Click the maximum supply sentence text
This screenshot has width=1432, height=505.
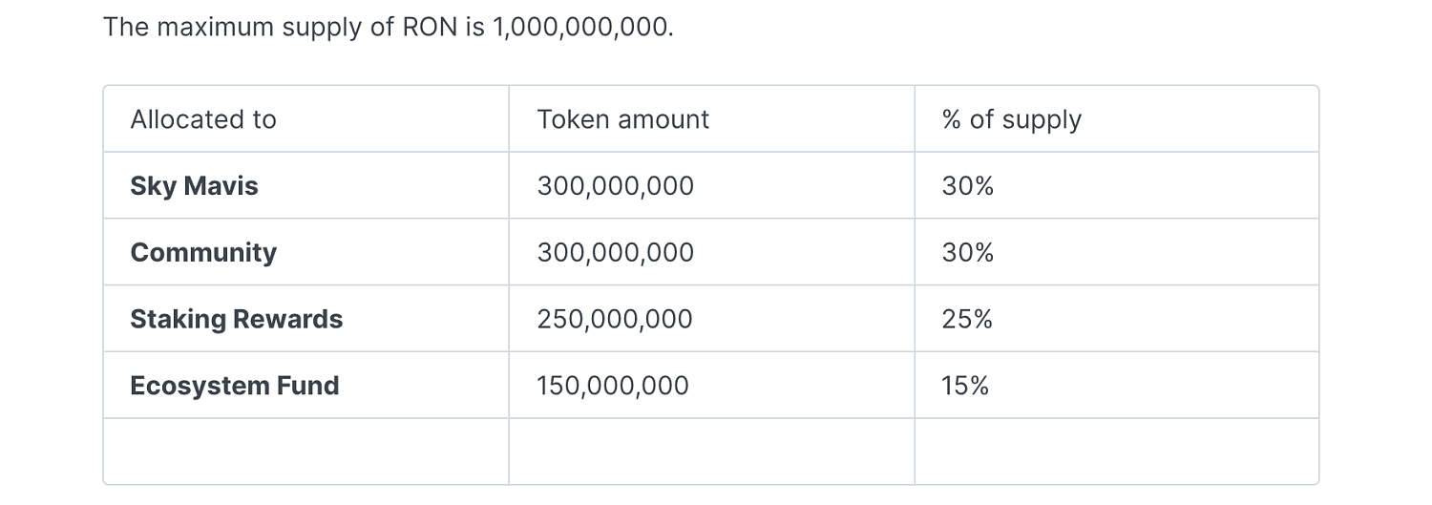pos(389,27)
